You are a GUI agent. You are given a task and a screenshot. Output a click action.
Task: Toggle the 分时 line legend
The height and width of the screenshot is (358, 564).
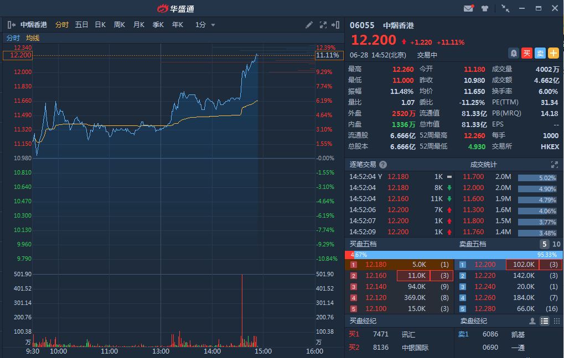[13, 38]
